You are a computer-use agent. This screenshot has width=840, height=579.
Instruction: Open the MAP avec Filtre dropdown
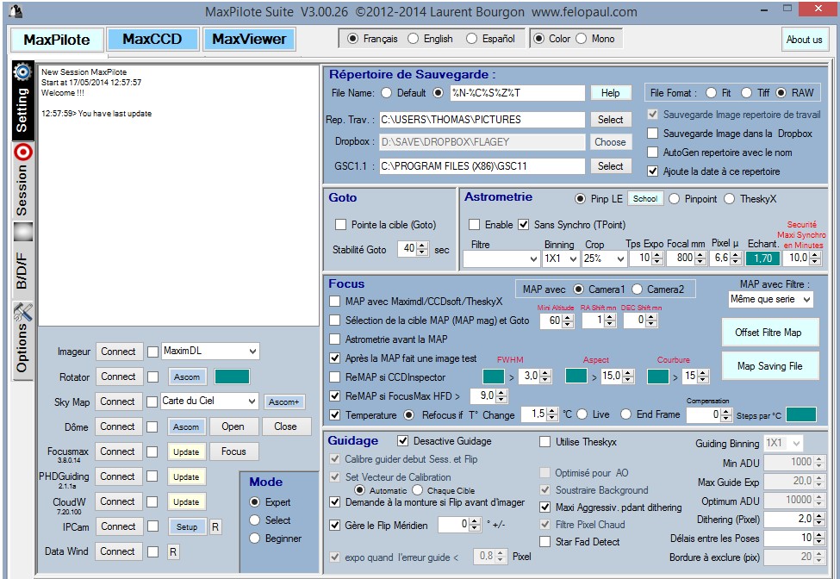point(770,300)
